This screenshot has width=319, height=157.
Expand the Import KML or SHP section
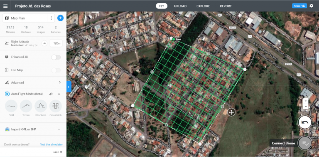[33, 129]
